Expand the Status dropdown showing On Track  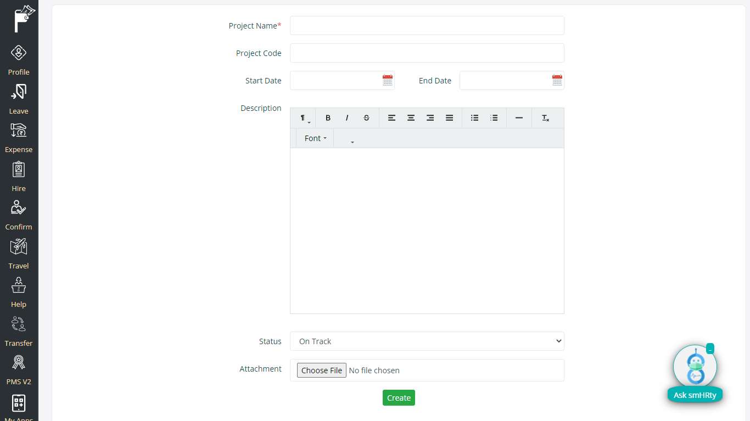click(427, 341)
